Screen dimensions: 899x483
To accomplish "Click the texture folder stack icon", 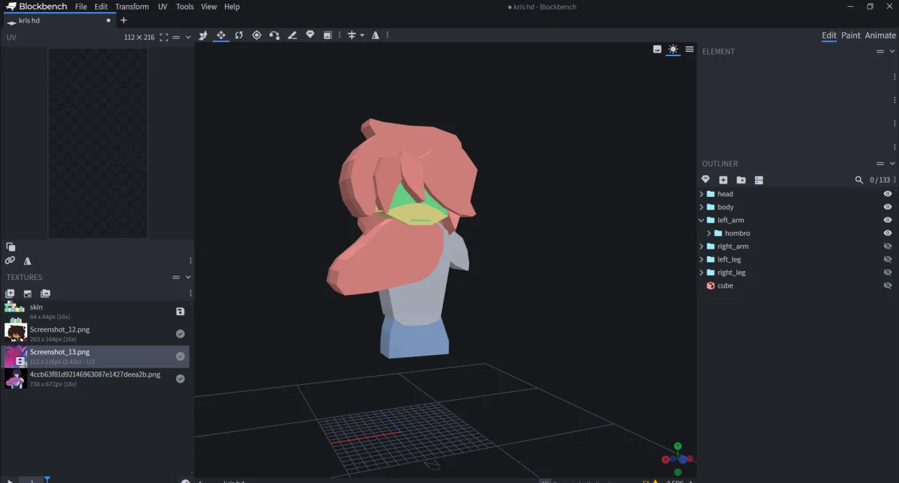I will (x=46, y=294).
